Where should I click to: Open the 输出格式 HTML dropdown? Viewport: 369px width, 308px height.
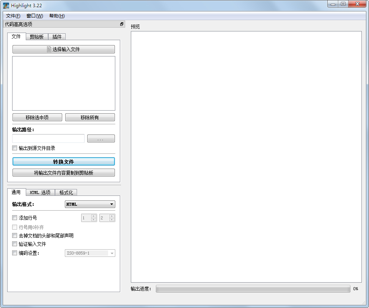pyautogui.click(x=90, y=204)
